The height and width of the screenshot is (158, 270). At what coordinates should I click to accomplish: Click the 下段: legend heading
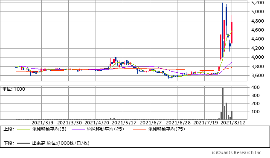pyautogui.click(x=9, y=143)
